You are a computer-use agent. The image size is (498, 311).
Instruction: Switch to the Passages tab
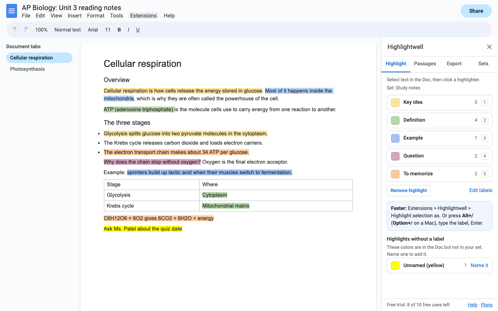(425, 64)
